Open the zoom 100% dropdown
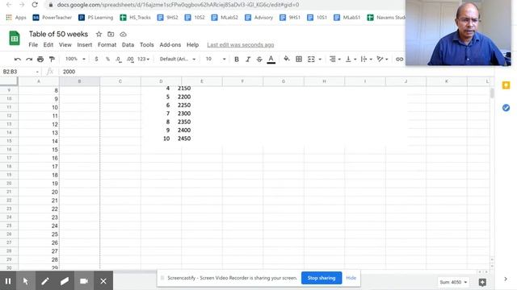This screenshot has width=517, height=290. (75, 59)
